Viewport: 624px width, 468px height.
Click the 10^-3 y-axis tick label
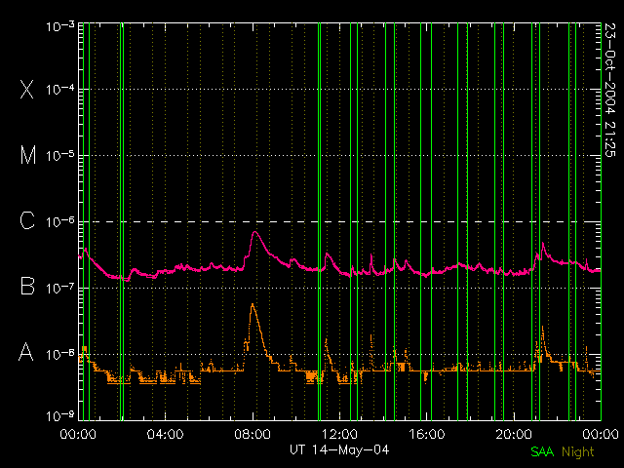60,26
